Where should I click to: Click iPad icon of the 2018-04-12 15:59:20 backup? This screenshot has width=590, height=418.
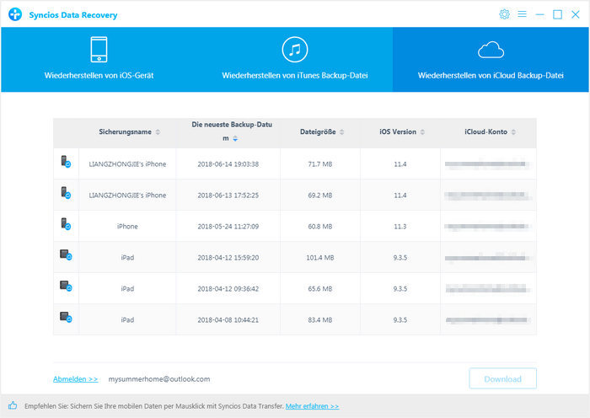tap(66, 255)
